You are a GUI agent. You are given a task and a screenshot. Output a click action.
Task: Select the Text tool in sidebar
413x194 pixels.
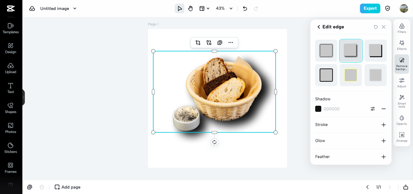(11, 88)
